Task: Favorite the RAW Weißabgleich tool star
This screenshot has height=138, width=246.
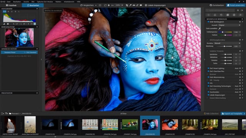Action: click(x=240, y=22)
